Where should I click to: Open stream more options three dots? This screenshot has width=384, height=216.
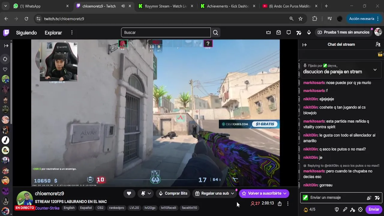pos(288,204)
